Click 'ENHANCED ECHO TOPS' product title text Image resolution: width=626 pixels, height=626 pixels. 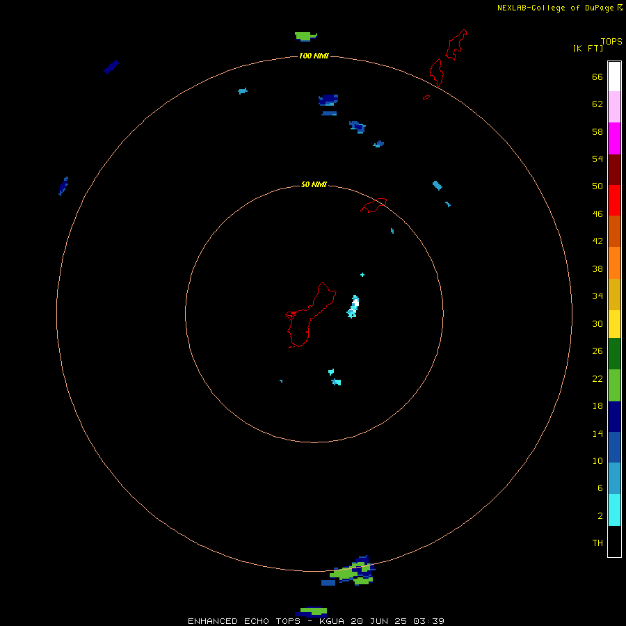pos(244,621)
